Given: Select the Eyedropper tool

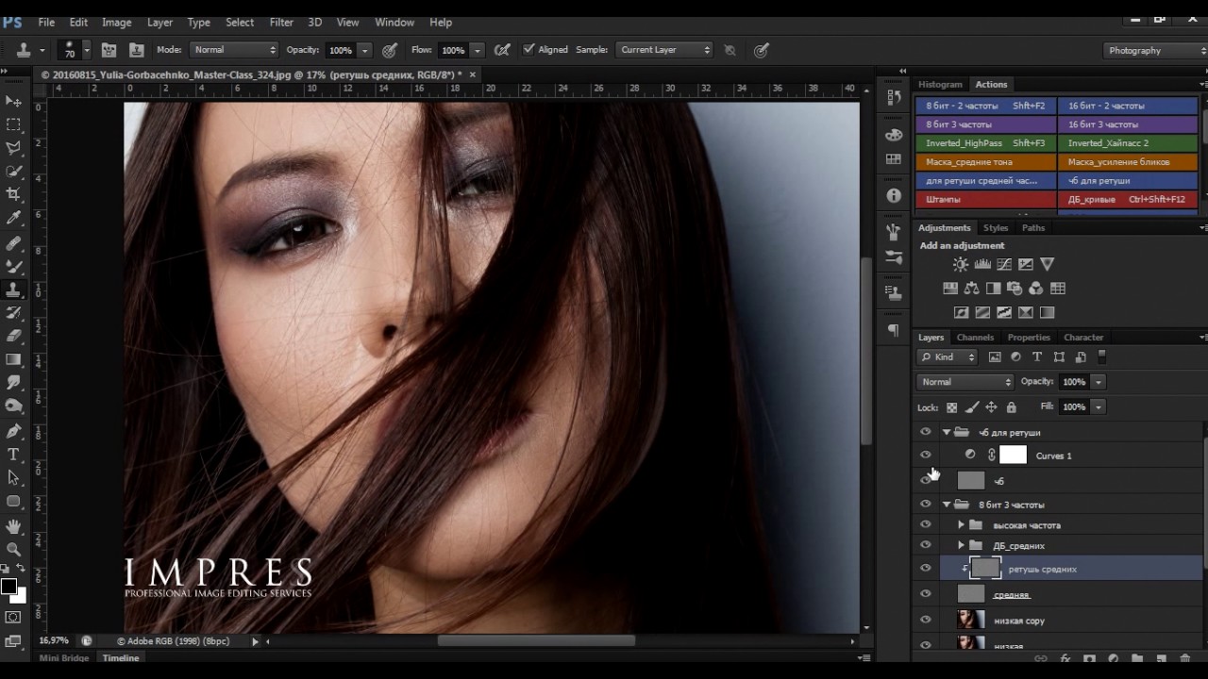Looking at the screenshot, I should tap(13, 218).
